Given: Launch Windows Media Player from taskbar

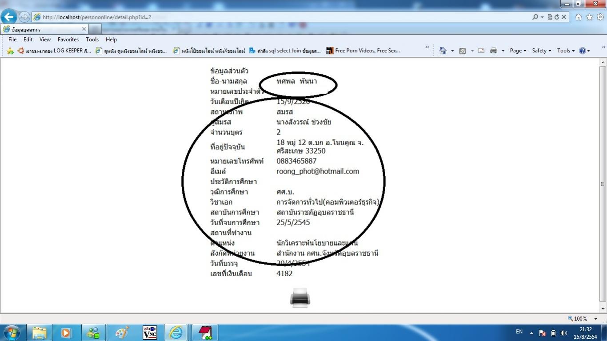Looking at the screenshot, I should tap(66, 332).
